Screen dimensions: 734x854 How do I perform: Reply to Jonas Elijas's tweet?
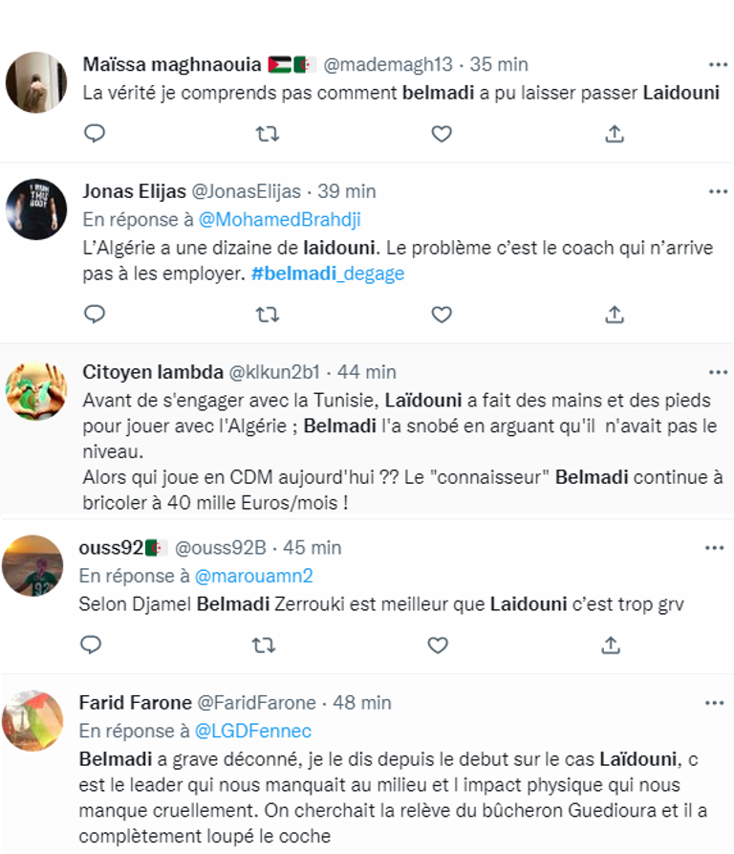pos(94,314)
